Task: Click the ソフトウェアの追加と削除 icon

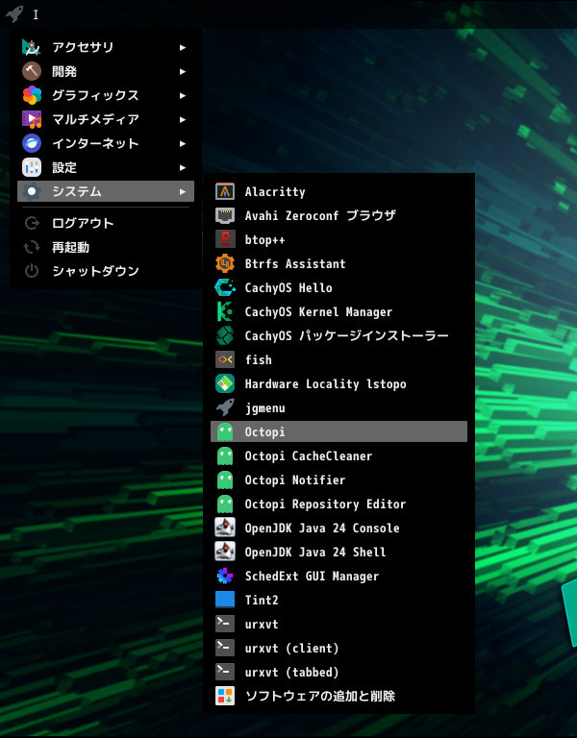Action: pos(225,696)
